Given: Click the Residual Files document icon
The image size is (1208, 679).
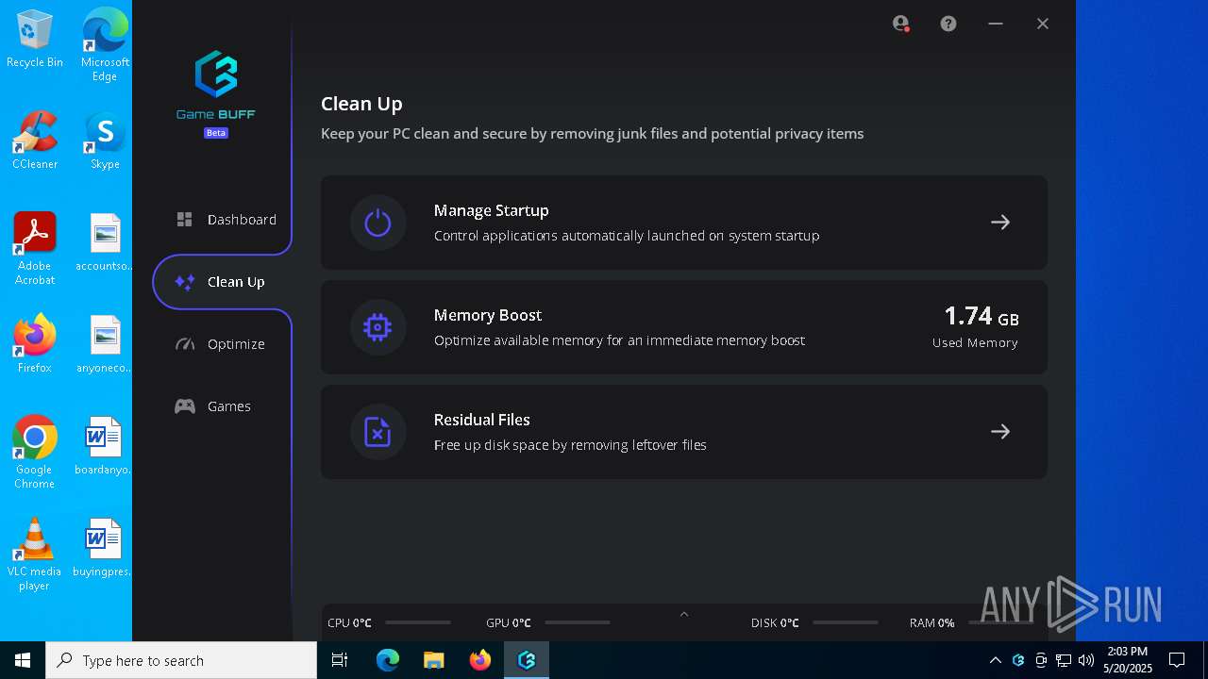Looking at the screenshot, I should pyautogui.click(x=377, y=432).
